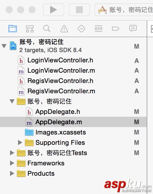Open the Debug navigator lines icon
Viewport: 153px width, 194px height.
tap(99, 29)
